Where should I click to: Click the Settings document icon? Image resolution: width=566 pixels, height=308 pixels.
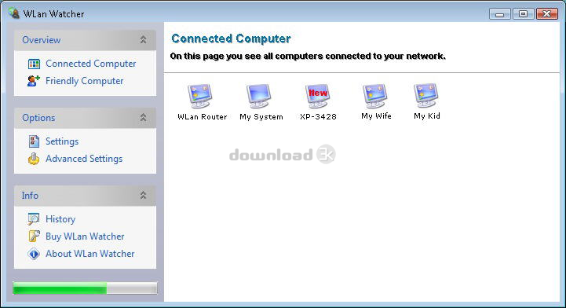click(34, 141)
